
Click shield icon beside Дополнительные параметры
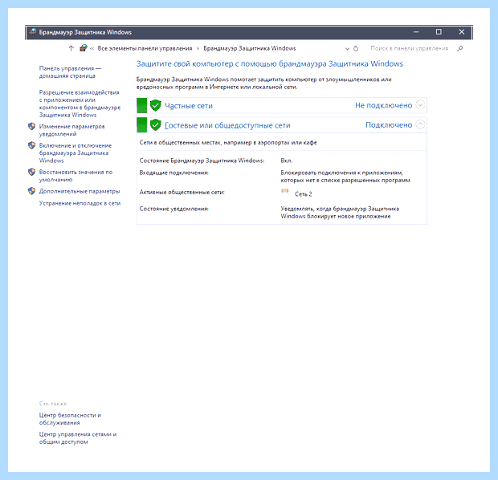pos(32,191)
